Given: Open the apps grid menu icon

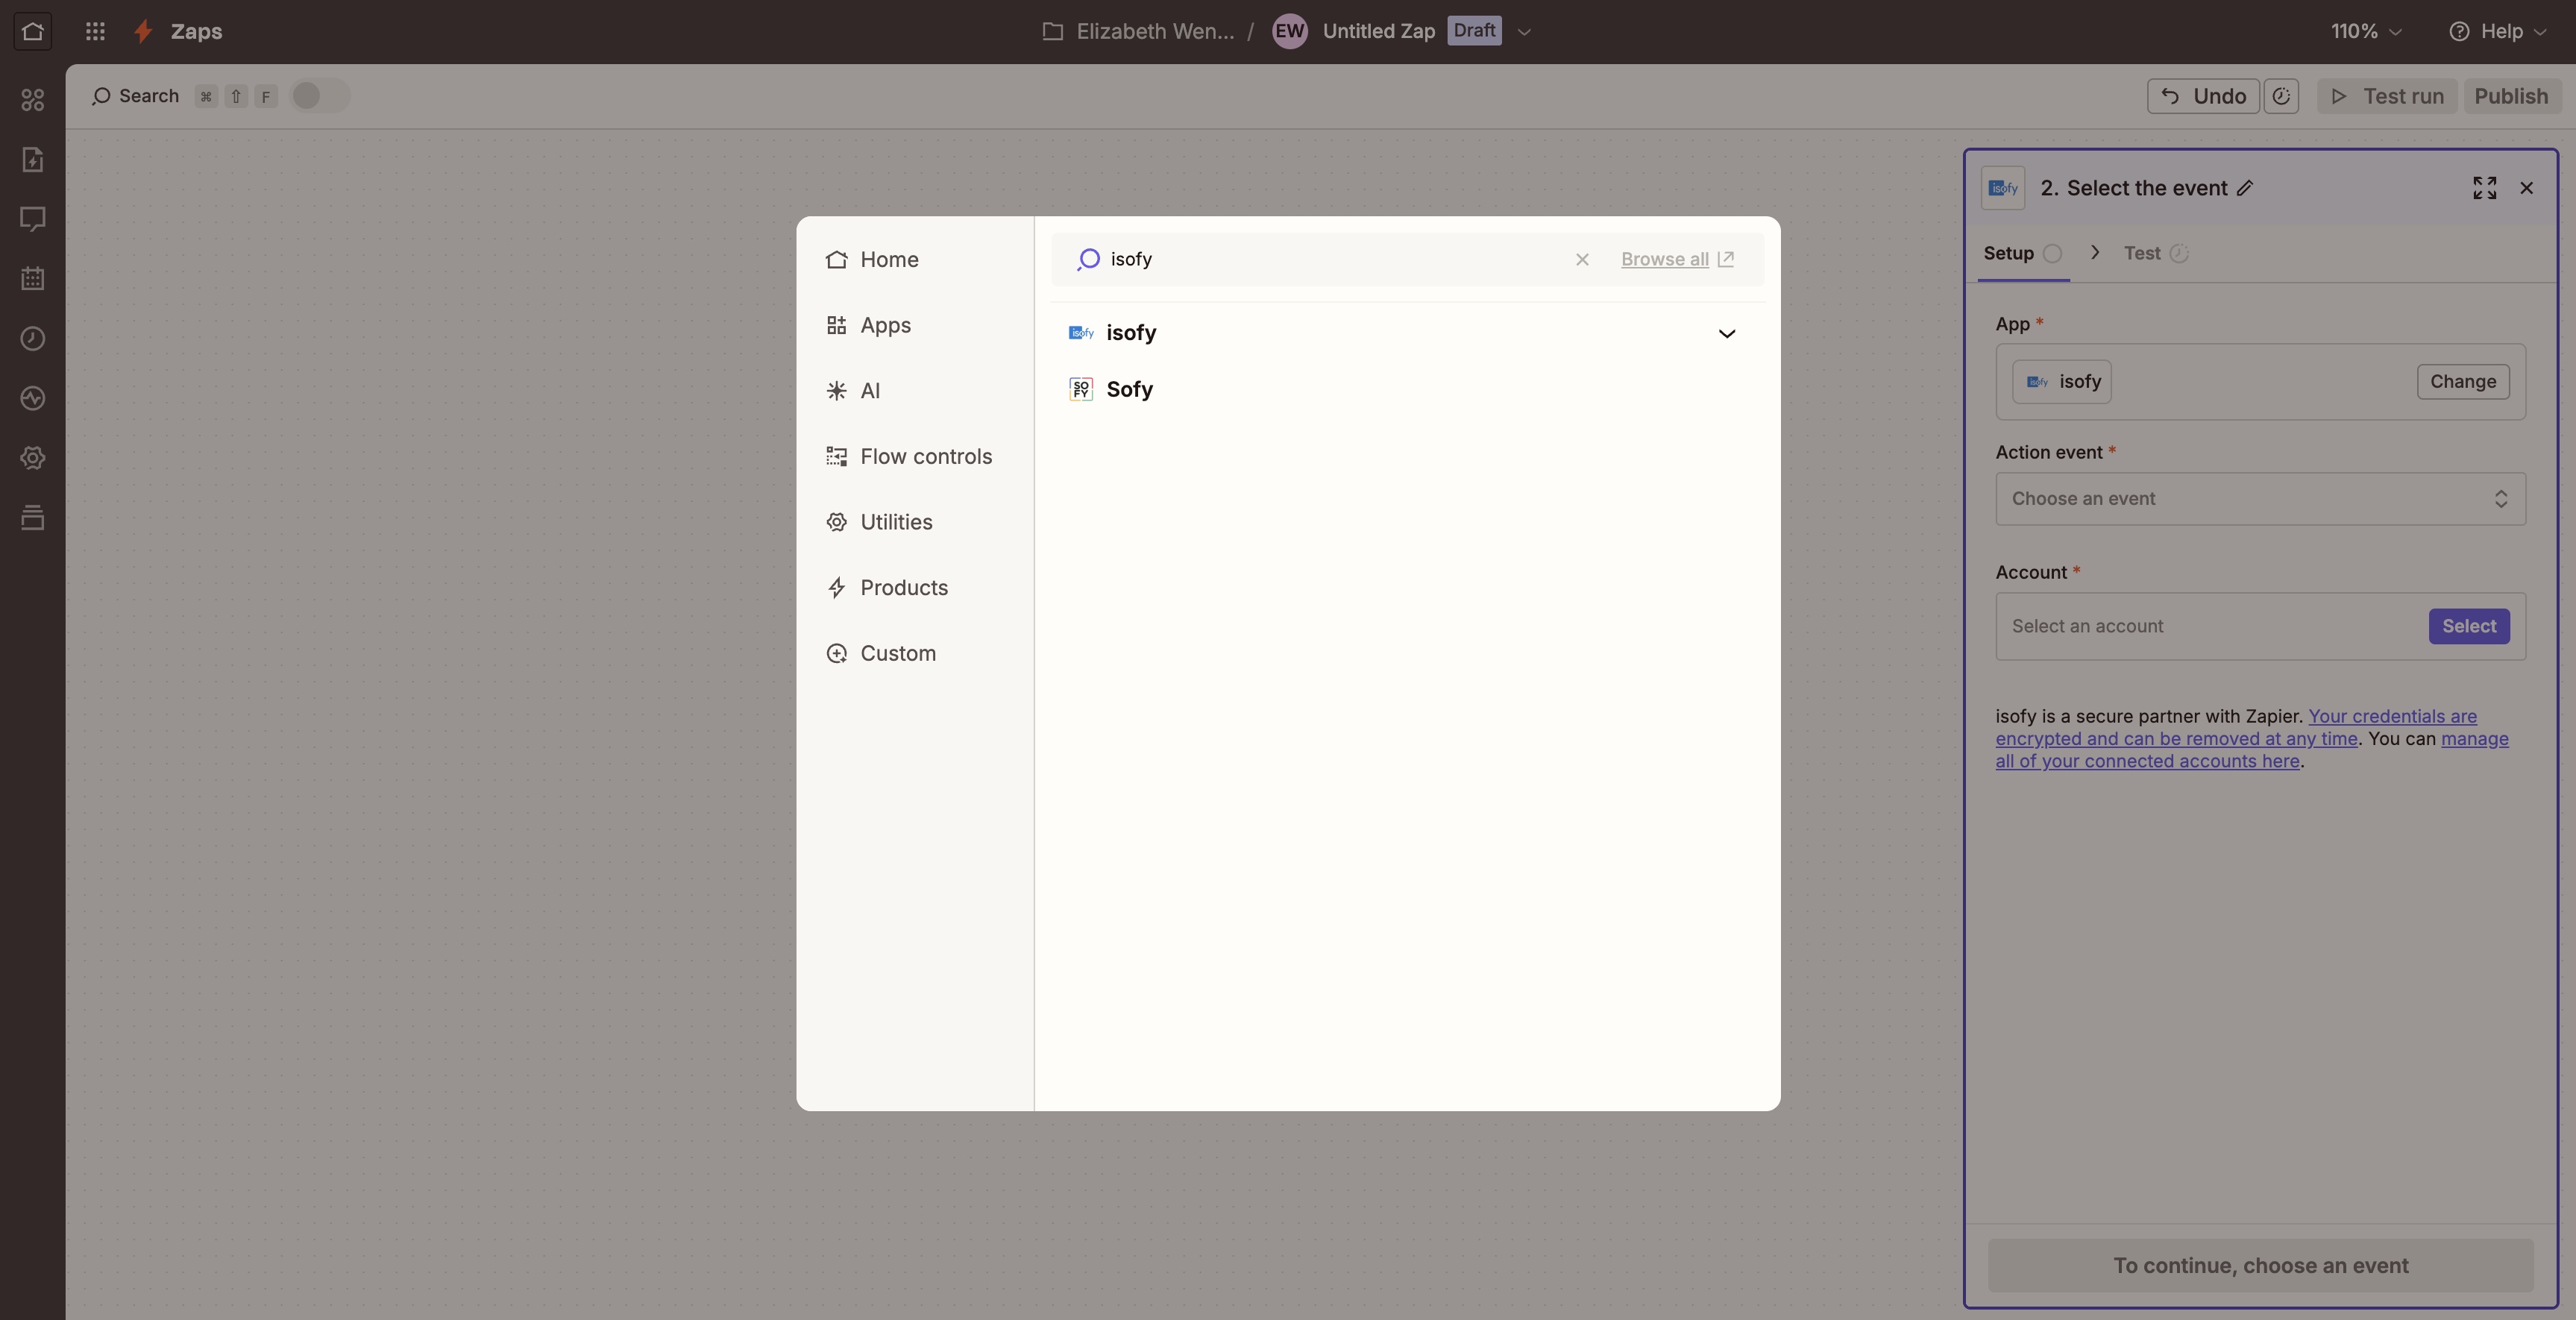Looking at the screenshot, I should 95,31.
